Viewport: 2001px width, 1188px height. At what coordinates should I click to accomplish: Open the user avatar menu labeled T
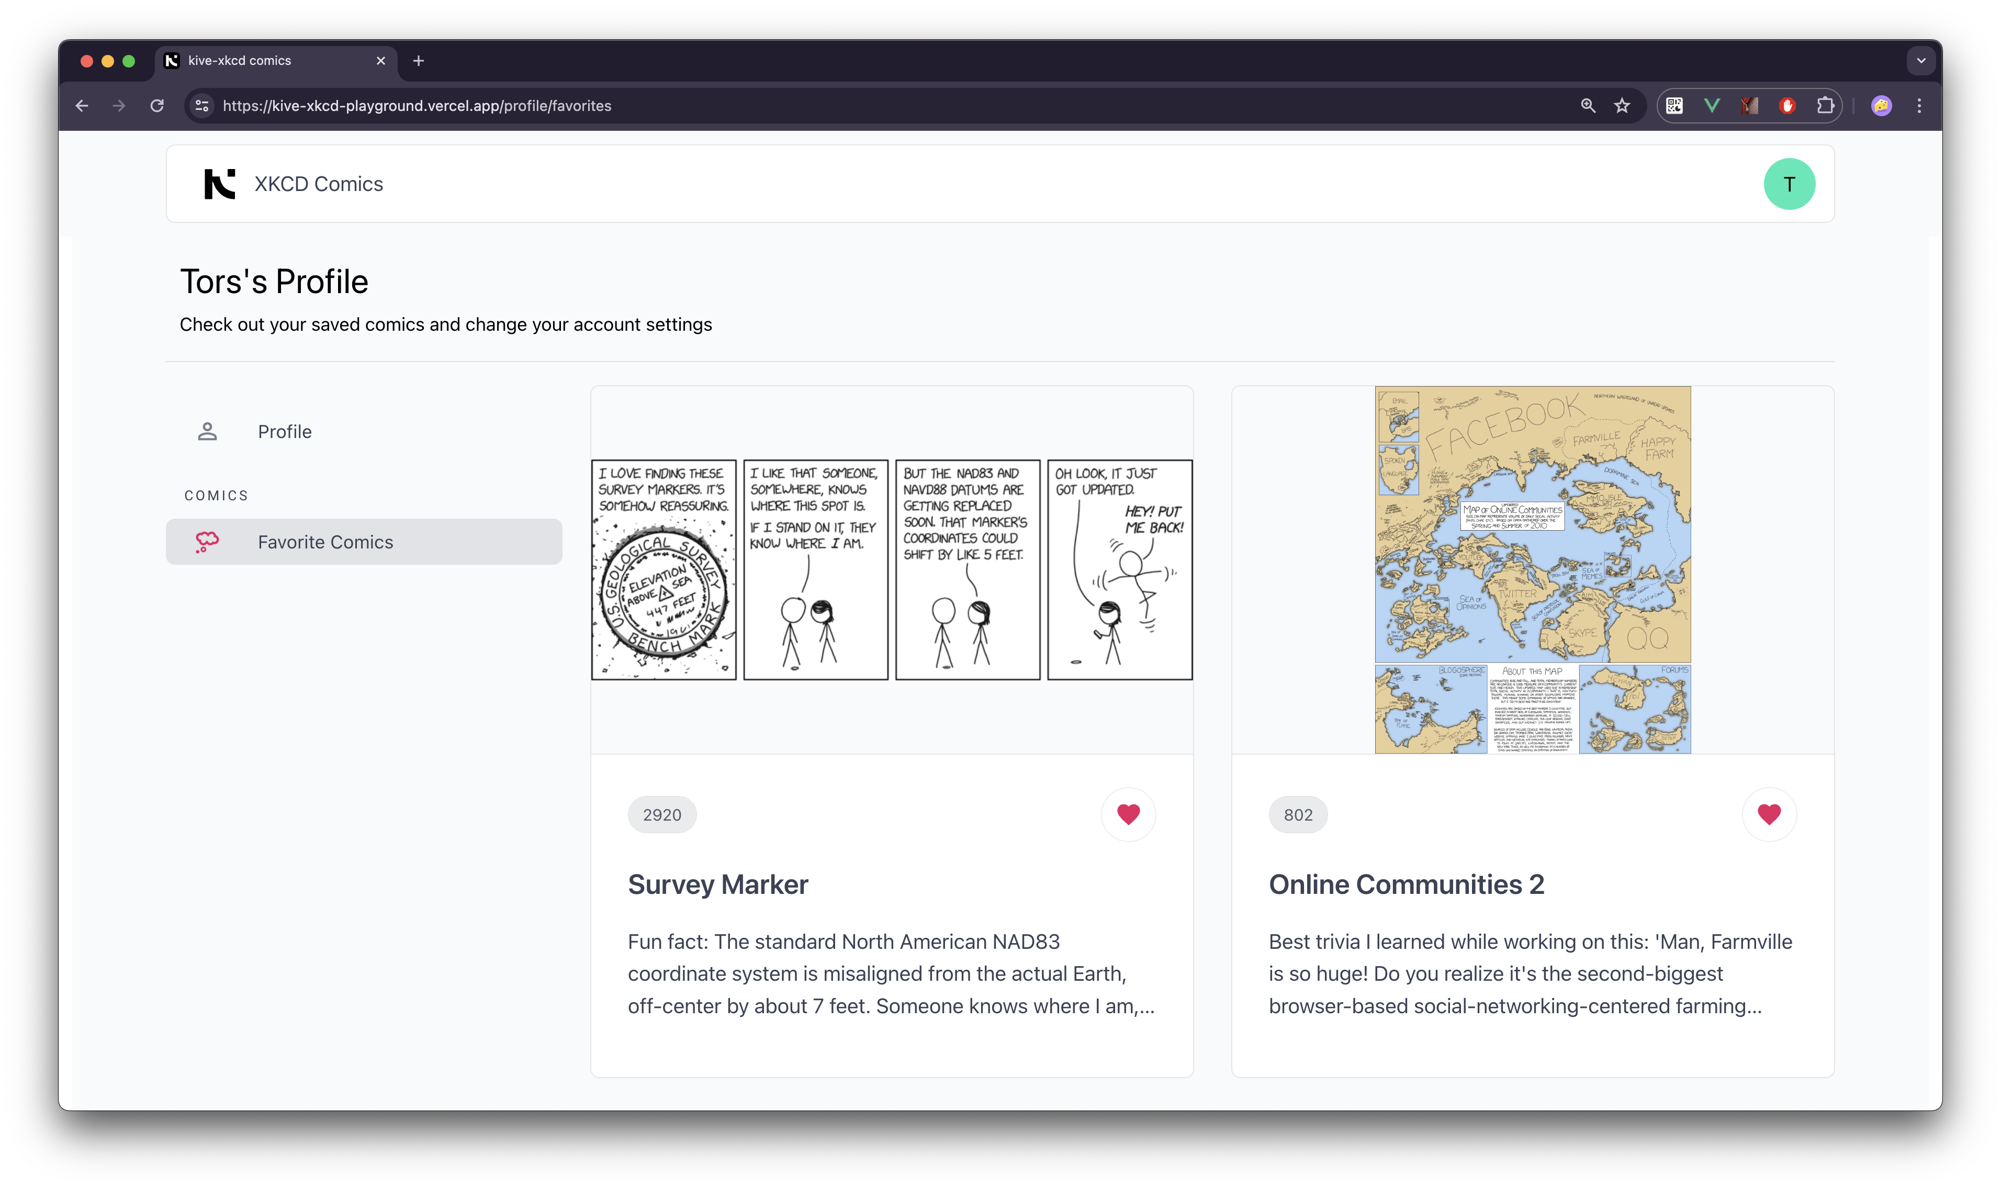click(x=1788, y=184)
